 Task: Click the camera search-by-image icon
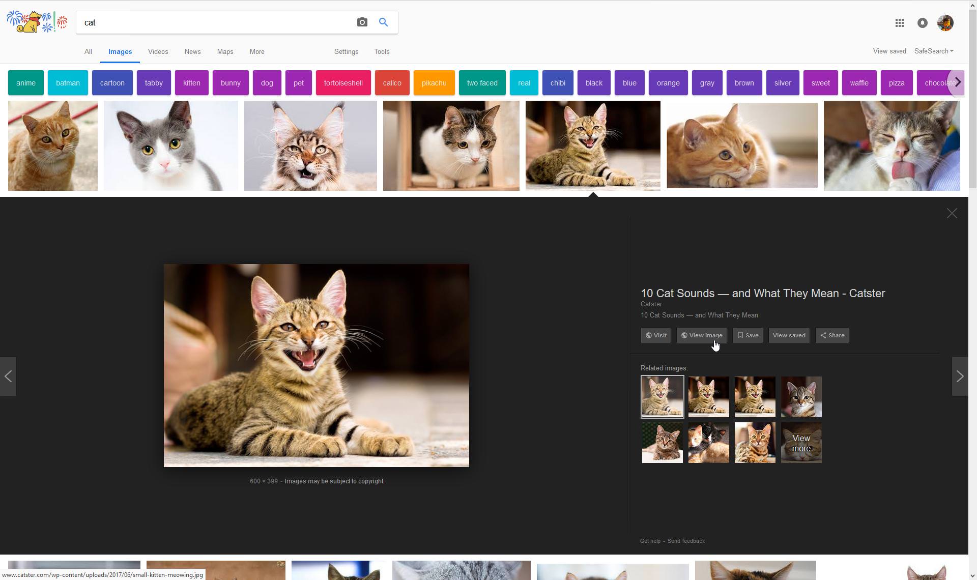click(362, 22)
